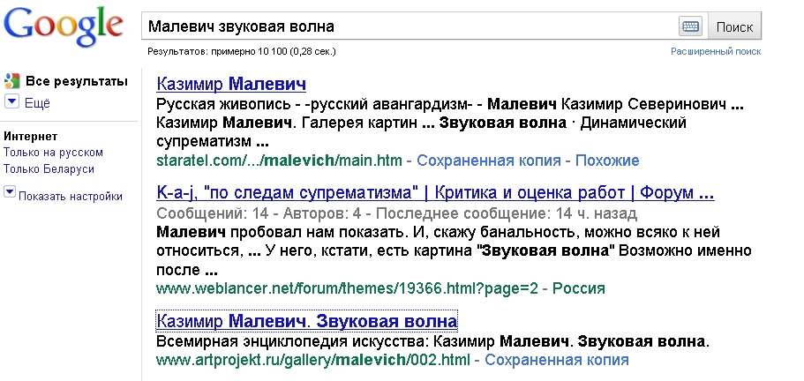Select 'Все результаты' in sidebar
The image size is (804, 381).
(x=76, y=82)
